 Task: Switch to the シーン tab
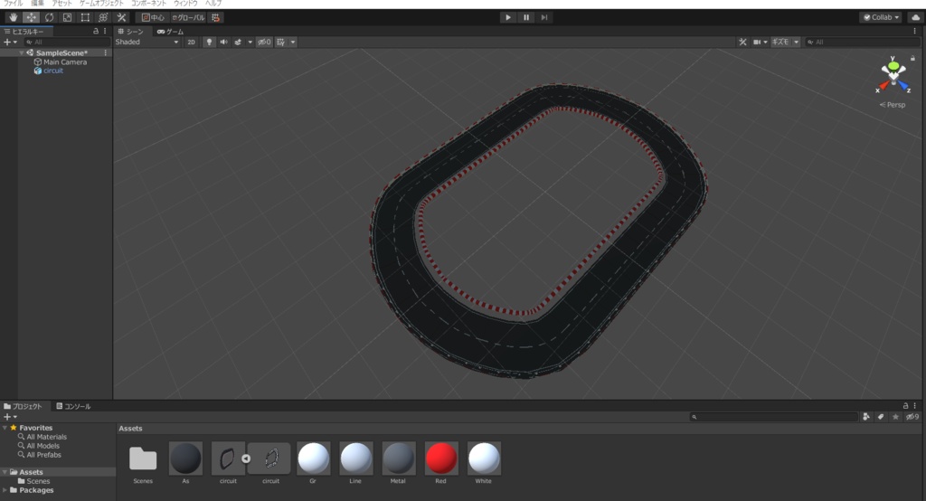pos(131,32)
